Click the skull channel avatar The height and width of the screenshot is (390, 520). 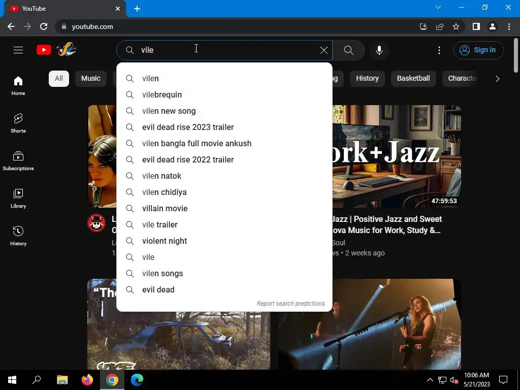pos(96,222)
